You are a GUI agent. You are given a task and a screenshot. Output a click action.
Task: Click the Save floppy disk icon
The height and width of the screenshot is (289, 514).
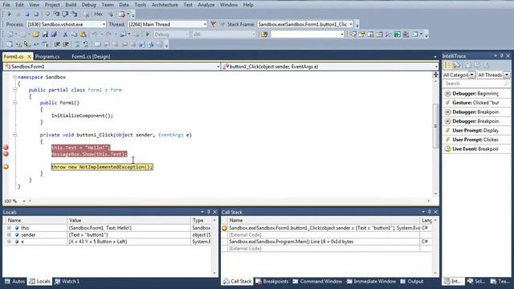coord(45,35)
